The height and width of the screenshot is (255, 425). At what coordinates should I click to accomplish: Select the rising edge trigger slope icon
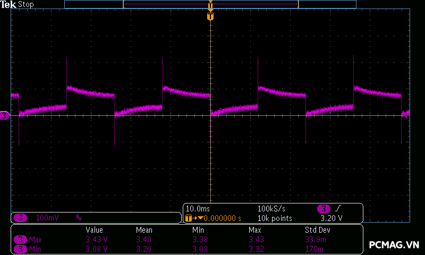tap(338, 208)
